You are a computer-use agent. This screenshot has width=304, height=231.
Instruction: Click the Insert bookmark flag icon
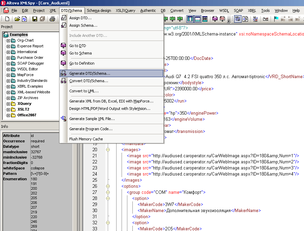tap(276, 19)
